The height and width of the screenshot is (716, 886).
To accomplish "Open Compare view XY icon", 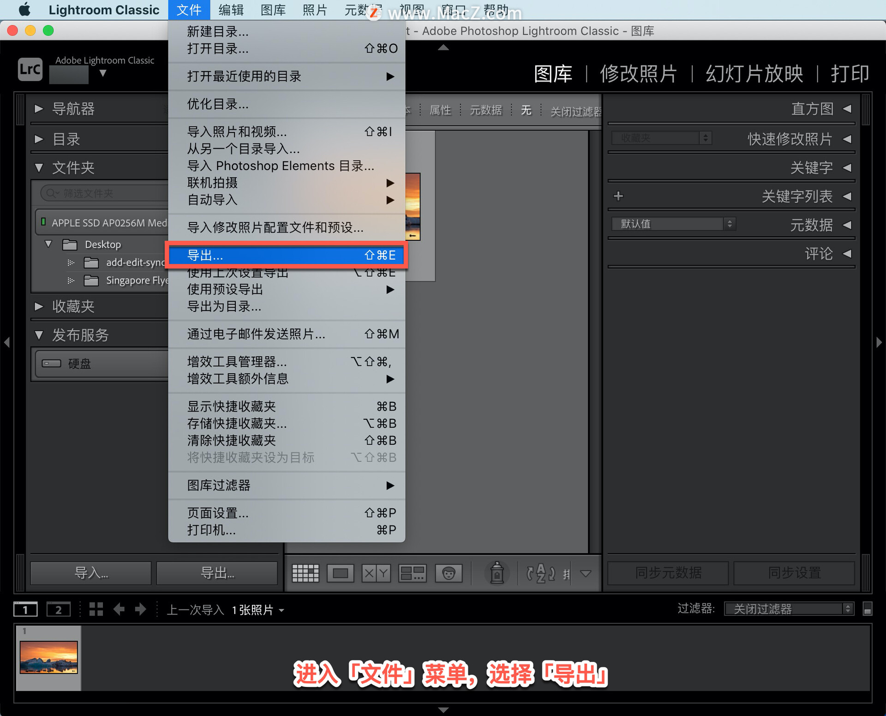I will pos(376,573).
